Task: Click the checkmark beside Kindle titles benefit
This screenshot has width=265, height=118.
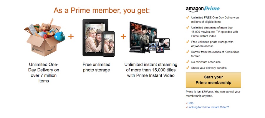Action: [x=188, y=52]
